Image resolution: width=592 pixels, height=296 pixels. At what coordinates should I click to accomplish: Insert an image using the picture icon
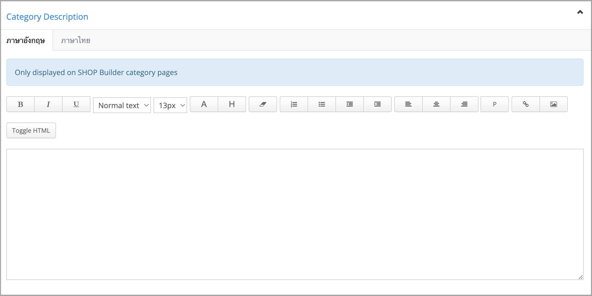click(x=554, y=104)
